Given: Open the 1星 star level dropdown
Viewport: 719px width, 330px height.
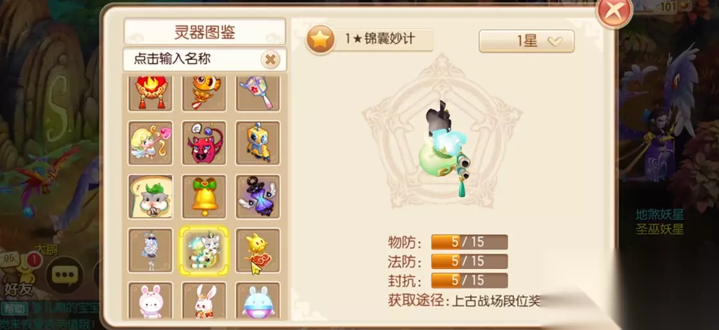Looking at the screenshot, I should pos(526,41).
